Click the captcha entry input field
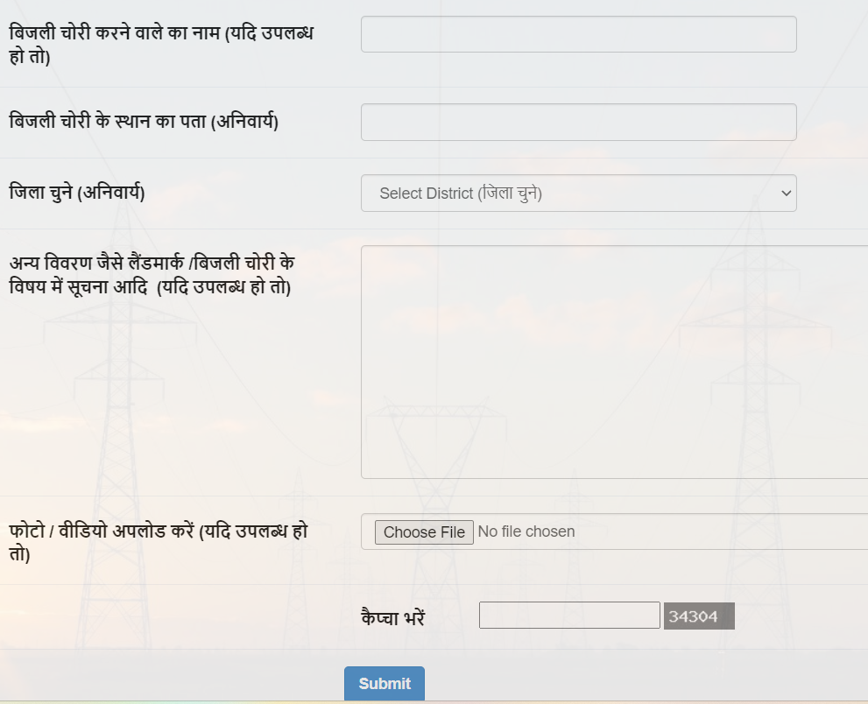Screen dimensions: 868x704 [569, 615]
